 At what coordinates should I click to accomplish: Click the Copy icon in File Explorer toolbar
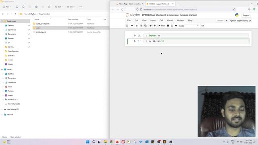(23, 7)
